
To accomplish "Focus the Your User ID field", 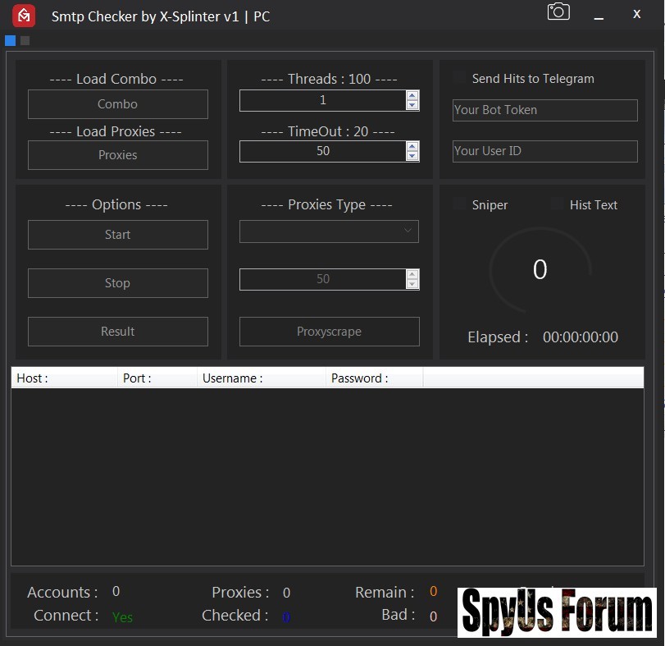I will (544, 151).
